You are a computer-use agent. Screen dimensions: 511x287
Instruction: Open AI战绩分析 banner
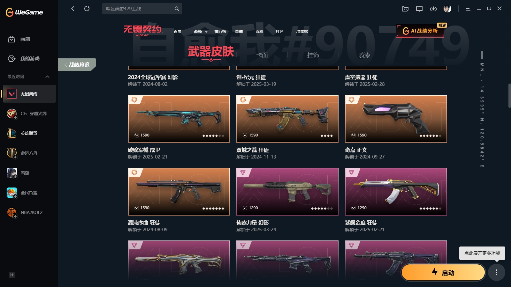click(421, 31)
